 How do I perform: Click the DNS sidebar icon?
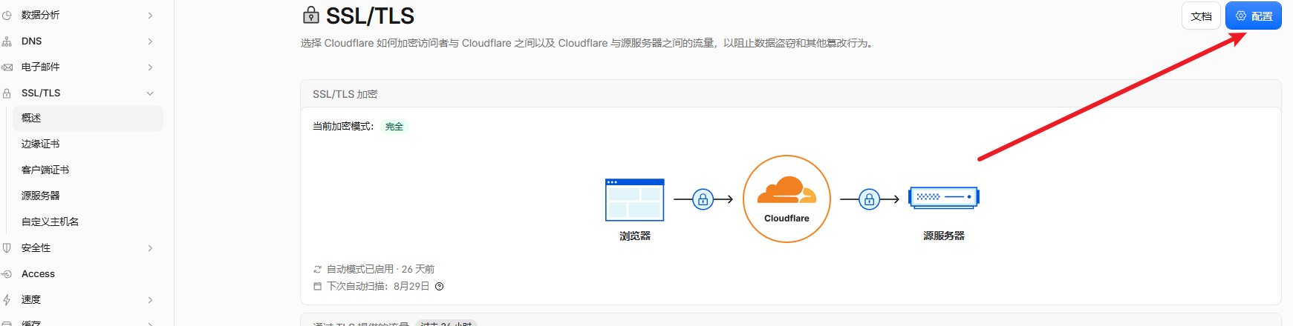[7, 41]
